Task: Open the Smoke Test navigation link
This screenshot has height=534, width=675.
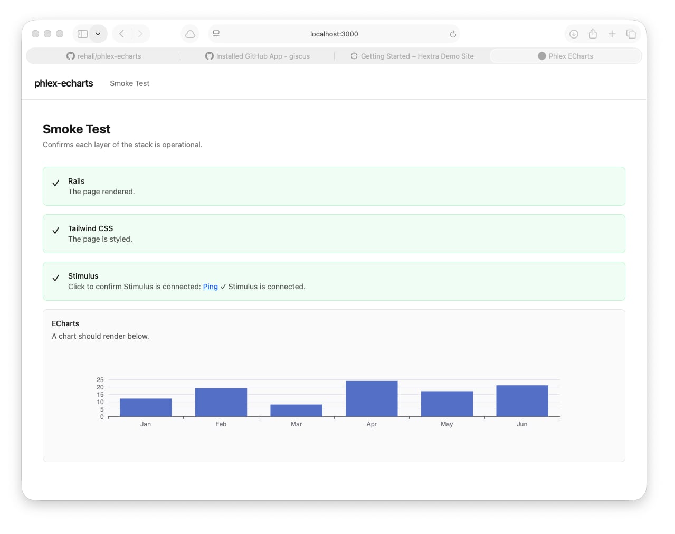Action: [x=129, y=83]
